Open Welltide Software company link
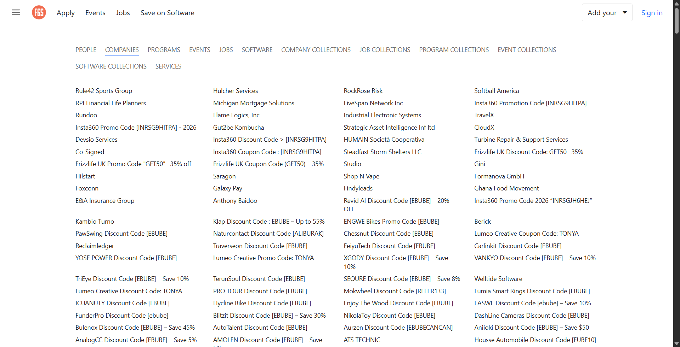The image size is (680, 347). point(498,279)
